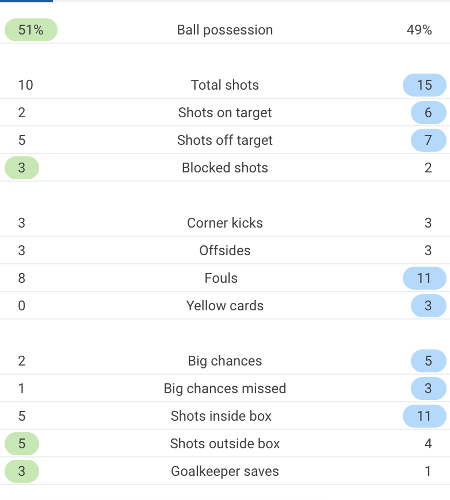
Task: Click the 15 total shots badge
Action: click(x=425, y=85)
